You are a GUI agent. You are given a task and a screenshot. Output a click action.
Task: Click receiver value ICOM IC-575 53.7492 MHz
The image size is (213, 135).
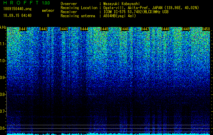[136, 12]
